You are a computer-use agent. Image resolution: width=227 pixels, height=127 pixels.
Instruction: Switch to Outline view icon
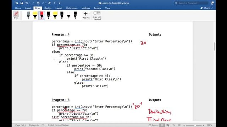click(x=174, y=125)
